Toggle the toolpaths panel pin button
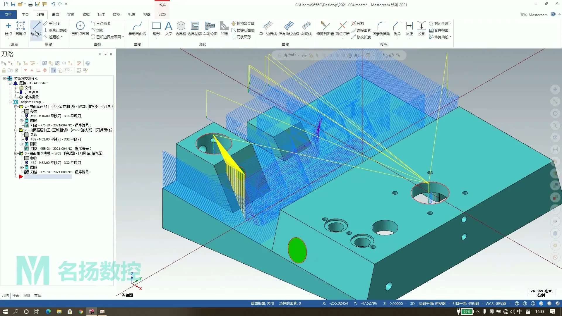Image resolution: width=562 pixels, height=316 pixels. [x=106, y=54]
